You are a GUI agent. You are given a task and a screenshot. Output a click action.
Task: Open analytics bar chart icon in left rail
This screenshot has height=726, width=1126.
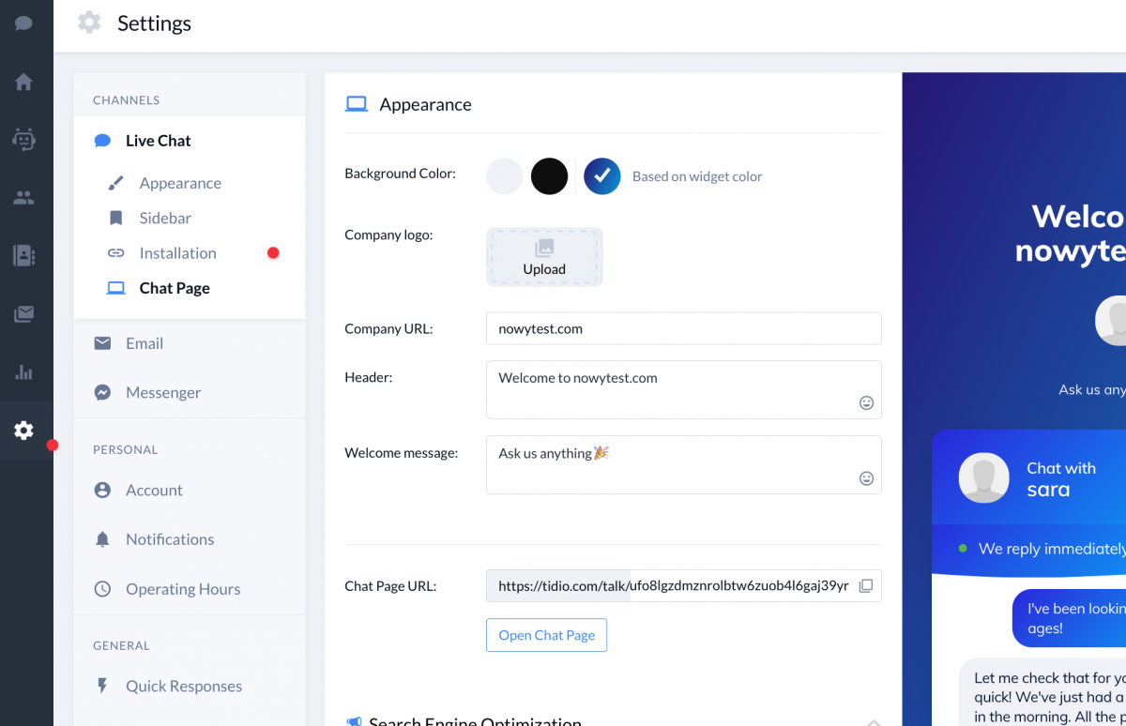23,372
